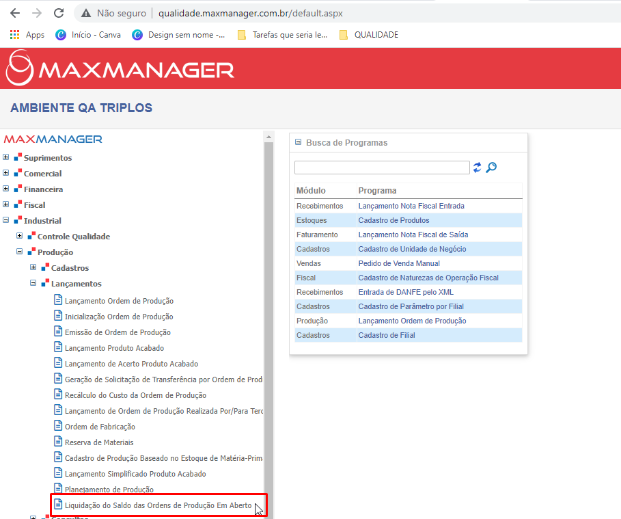Viewport: 621px width, 519px height.
Task: Reload the page with the refresh icon
Action: point(59,13)
